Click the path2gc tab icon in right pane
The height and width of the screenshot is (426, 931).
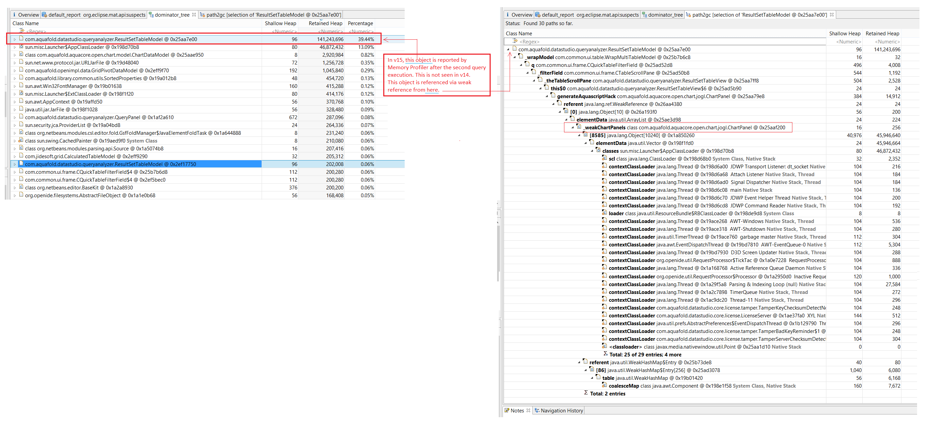coord(688,15)
